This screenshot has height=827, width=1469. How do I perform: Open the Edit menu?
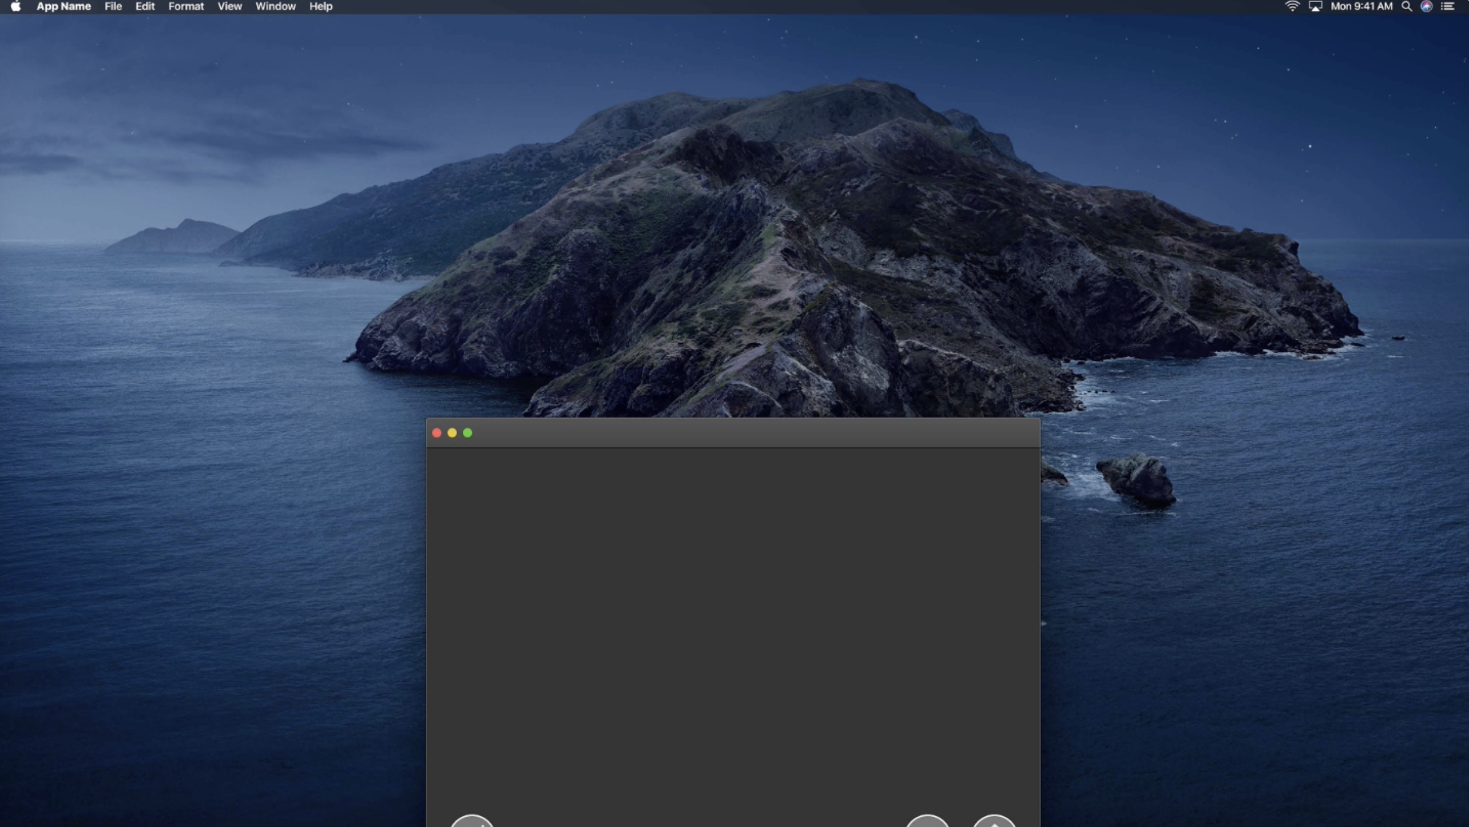145,6
